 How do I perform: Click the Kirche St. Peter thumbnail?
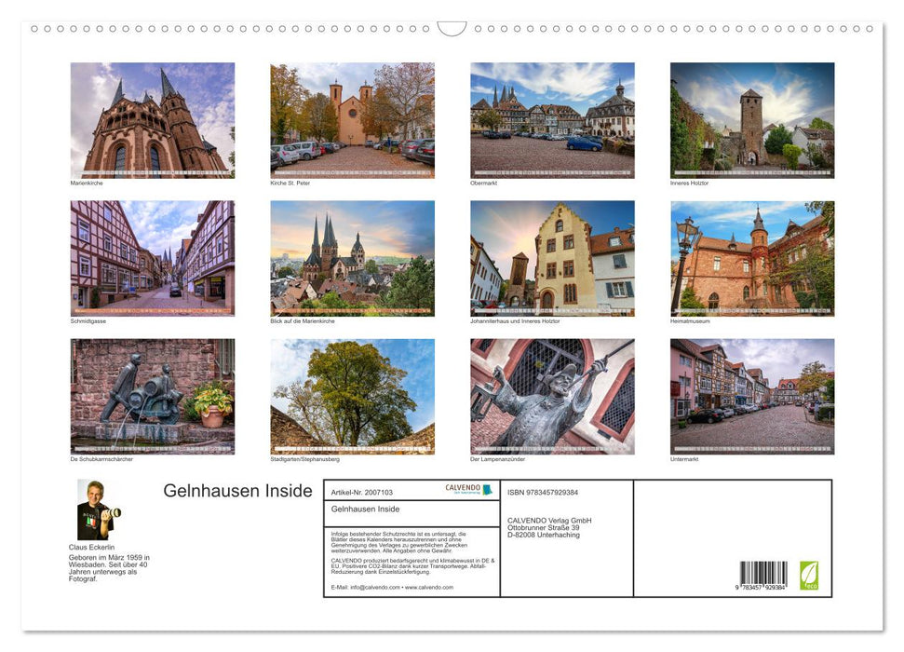click(352, 119)
